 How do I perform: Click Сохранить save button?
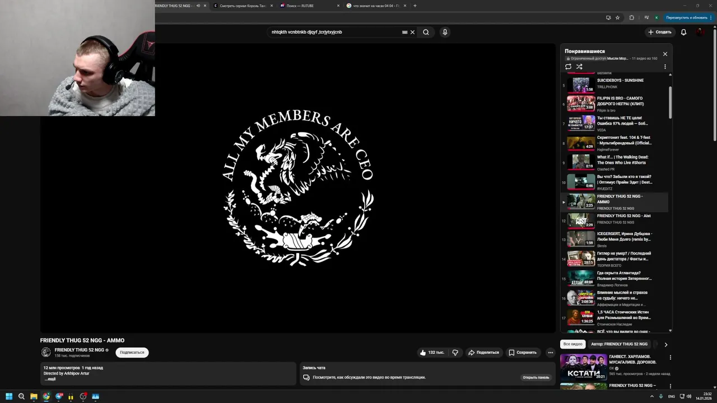[523, 353]
